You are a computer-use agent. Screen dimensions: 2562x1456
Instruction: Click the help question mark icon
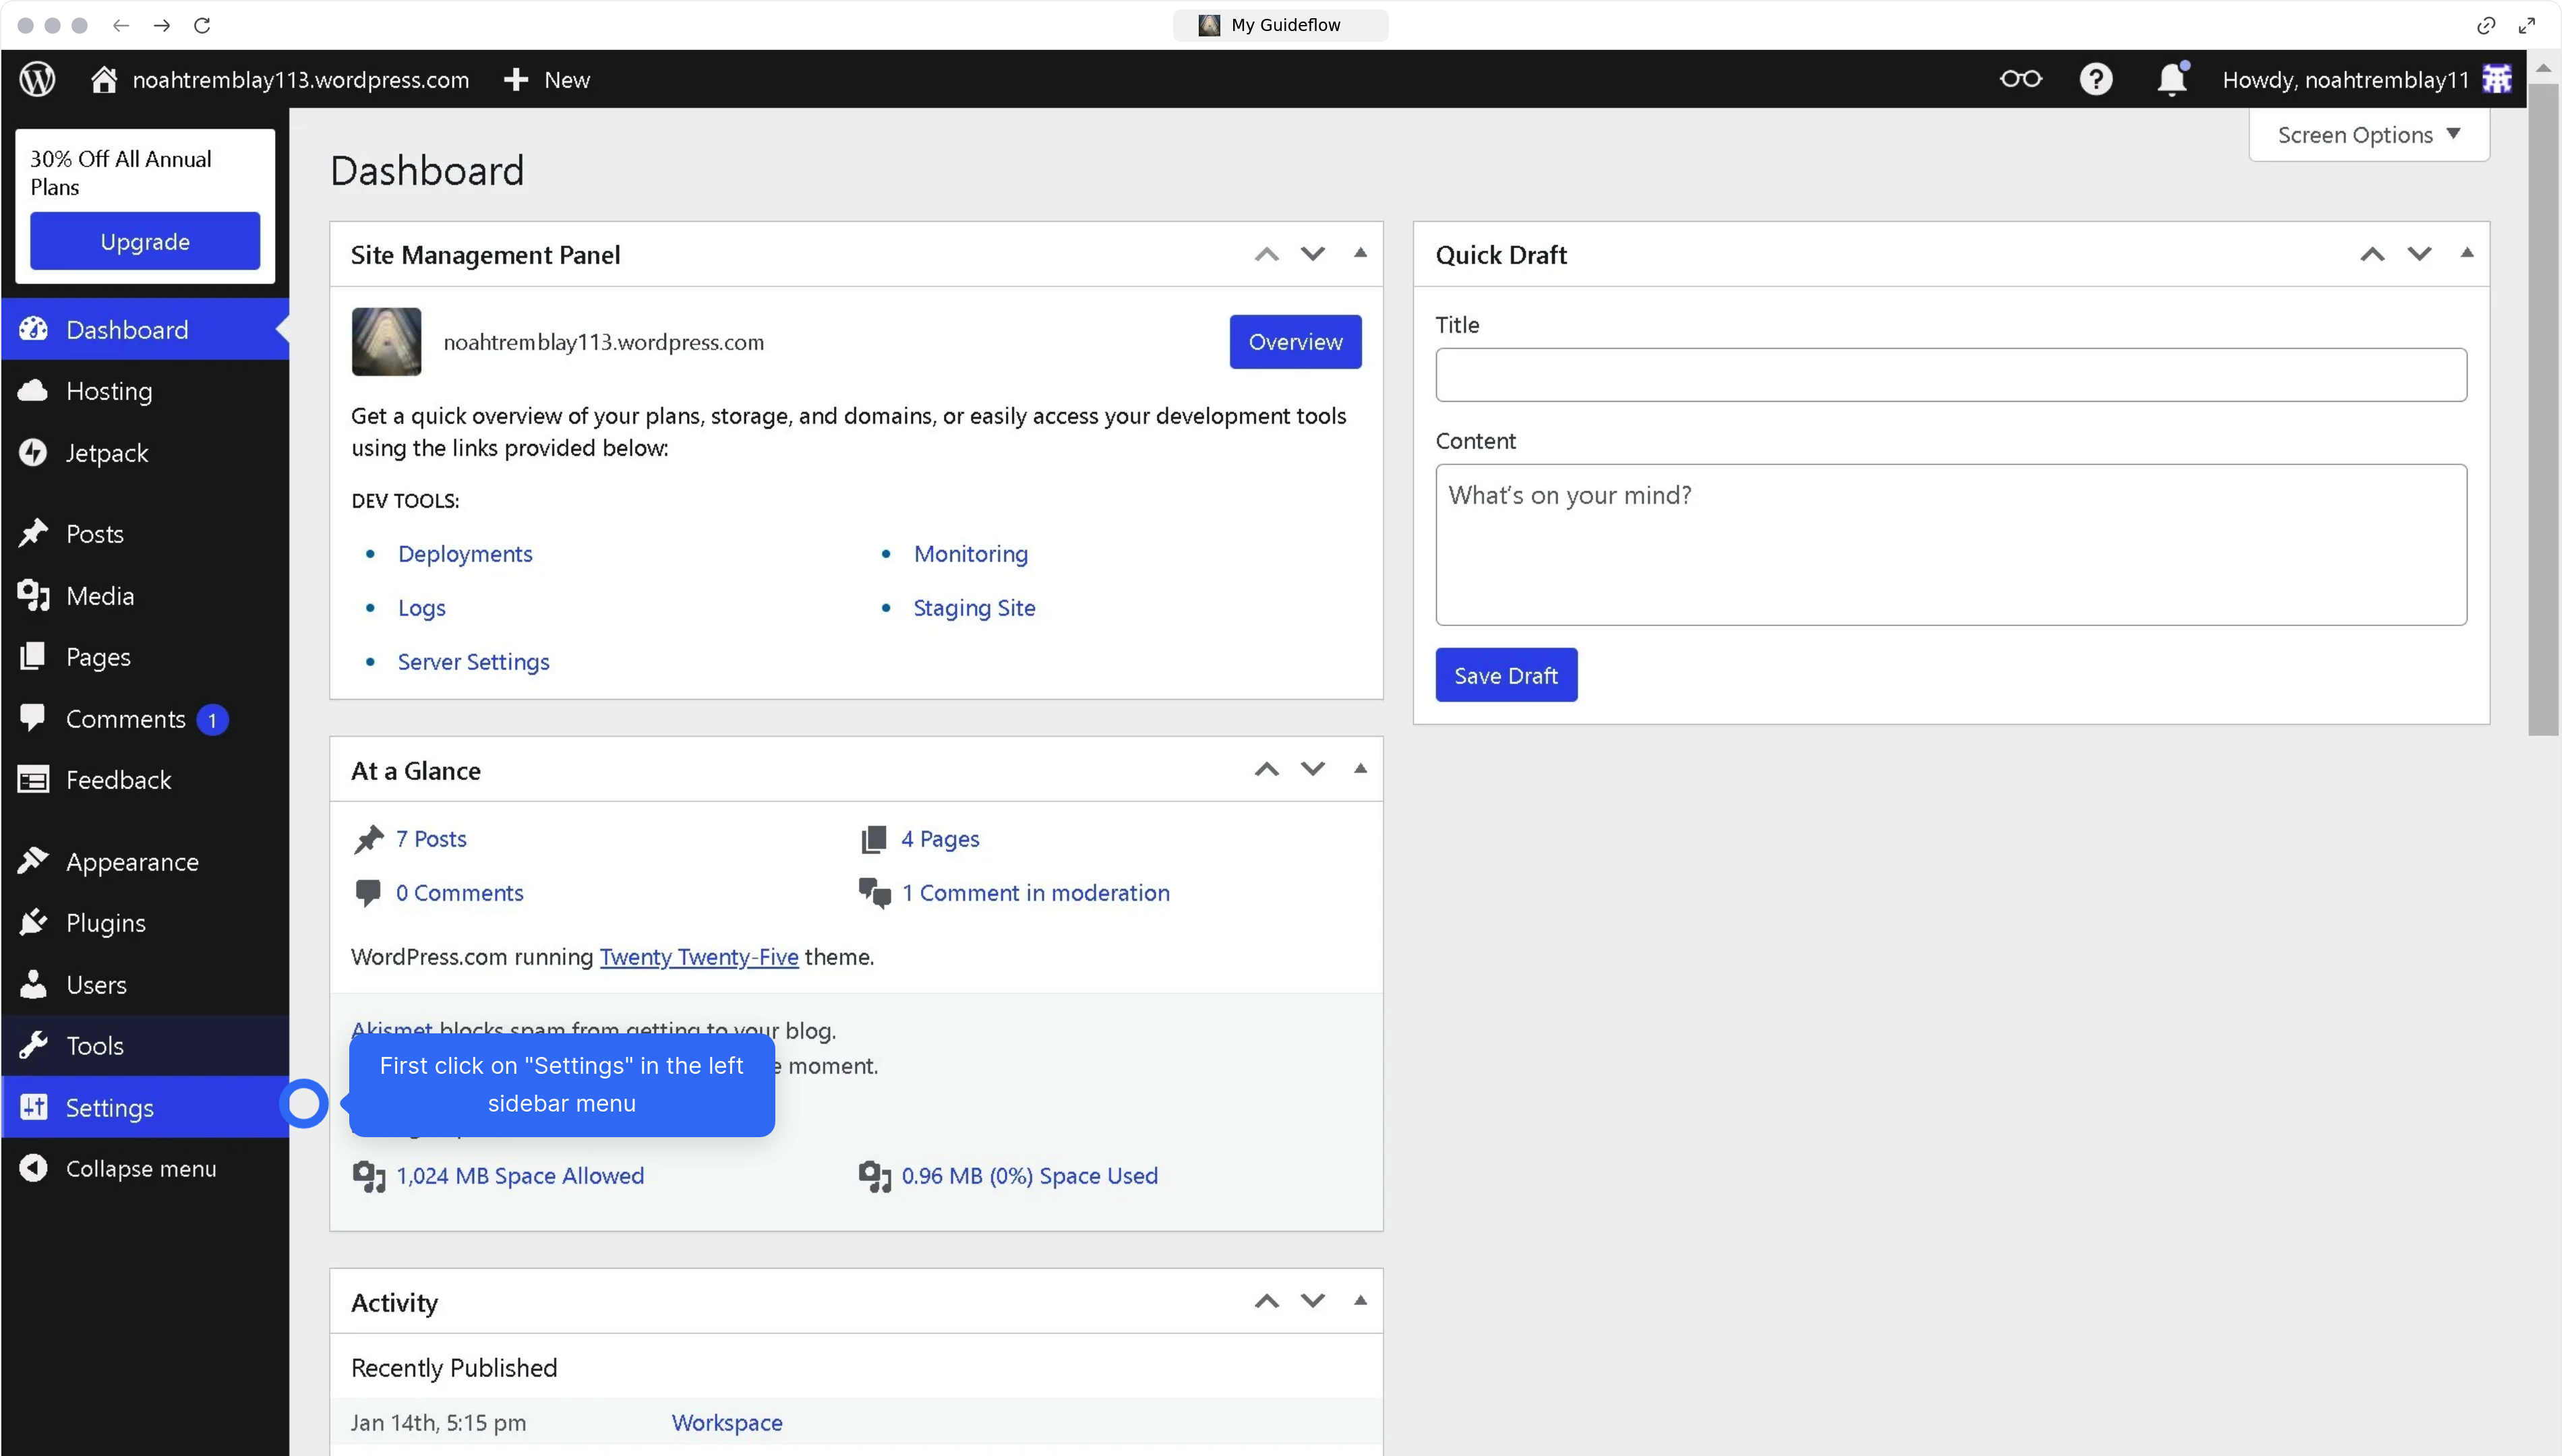pos(2095,79)
